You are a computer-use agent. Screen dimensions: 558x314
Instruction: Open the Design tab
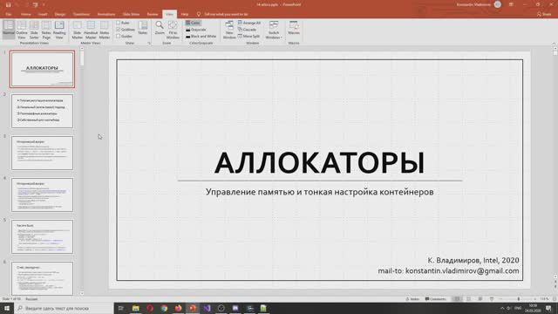point(60,14)
